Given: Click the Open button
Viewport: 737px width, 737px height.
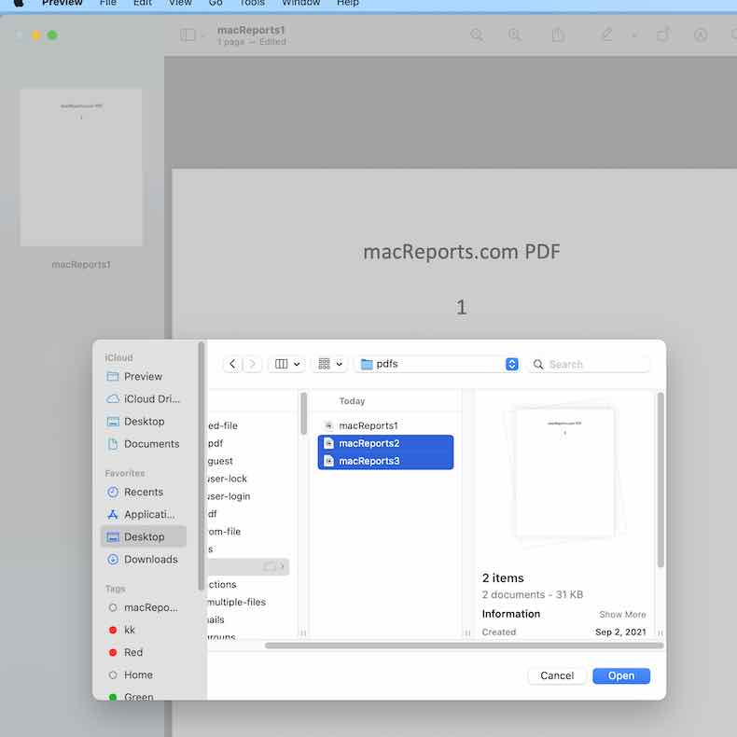Looking at the screenshot, I should pos(621,676).
